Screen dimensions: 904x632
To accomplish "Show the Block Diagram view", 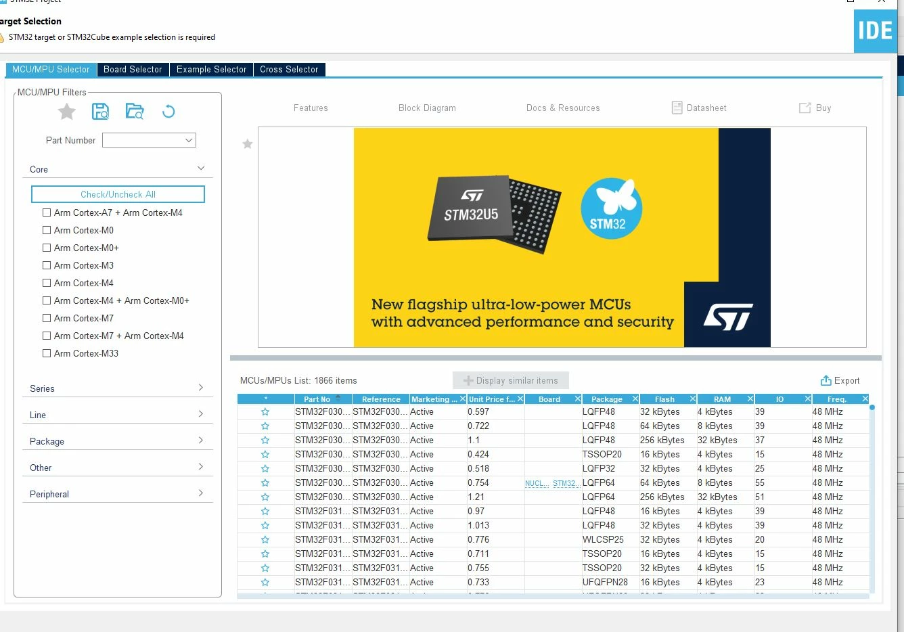I will coord(427,108).
